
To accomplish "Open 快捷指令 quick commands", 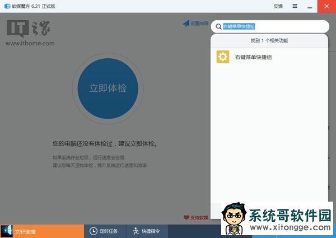I will (x=151, y=231).
